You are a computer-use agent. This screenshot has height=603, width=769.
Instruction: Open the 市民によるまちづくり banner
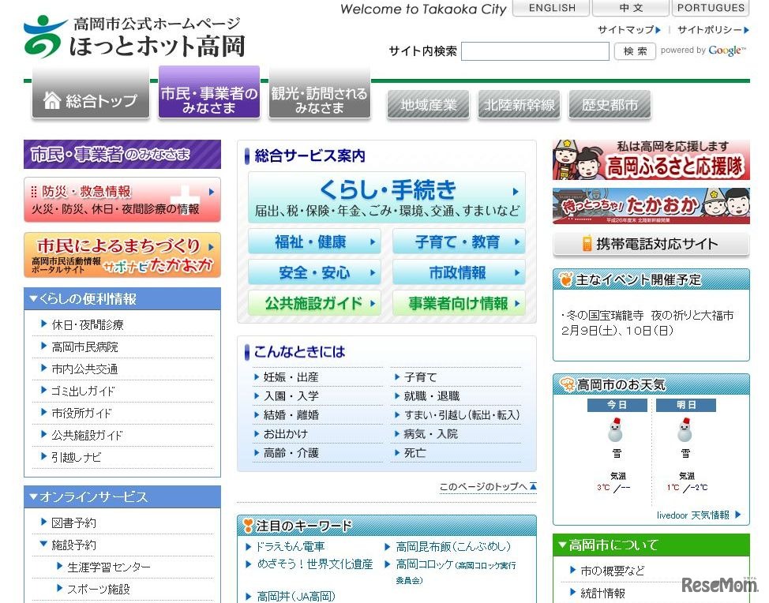click(122, 255)
